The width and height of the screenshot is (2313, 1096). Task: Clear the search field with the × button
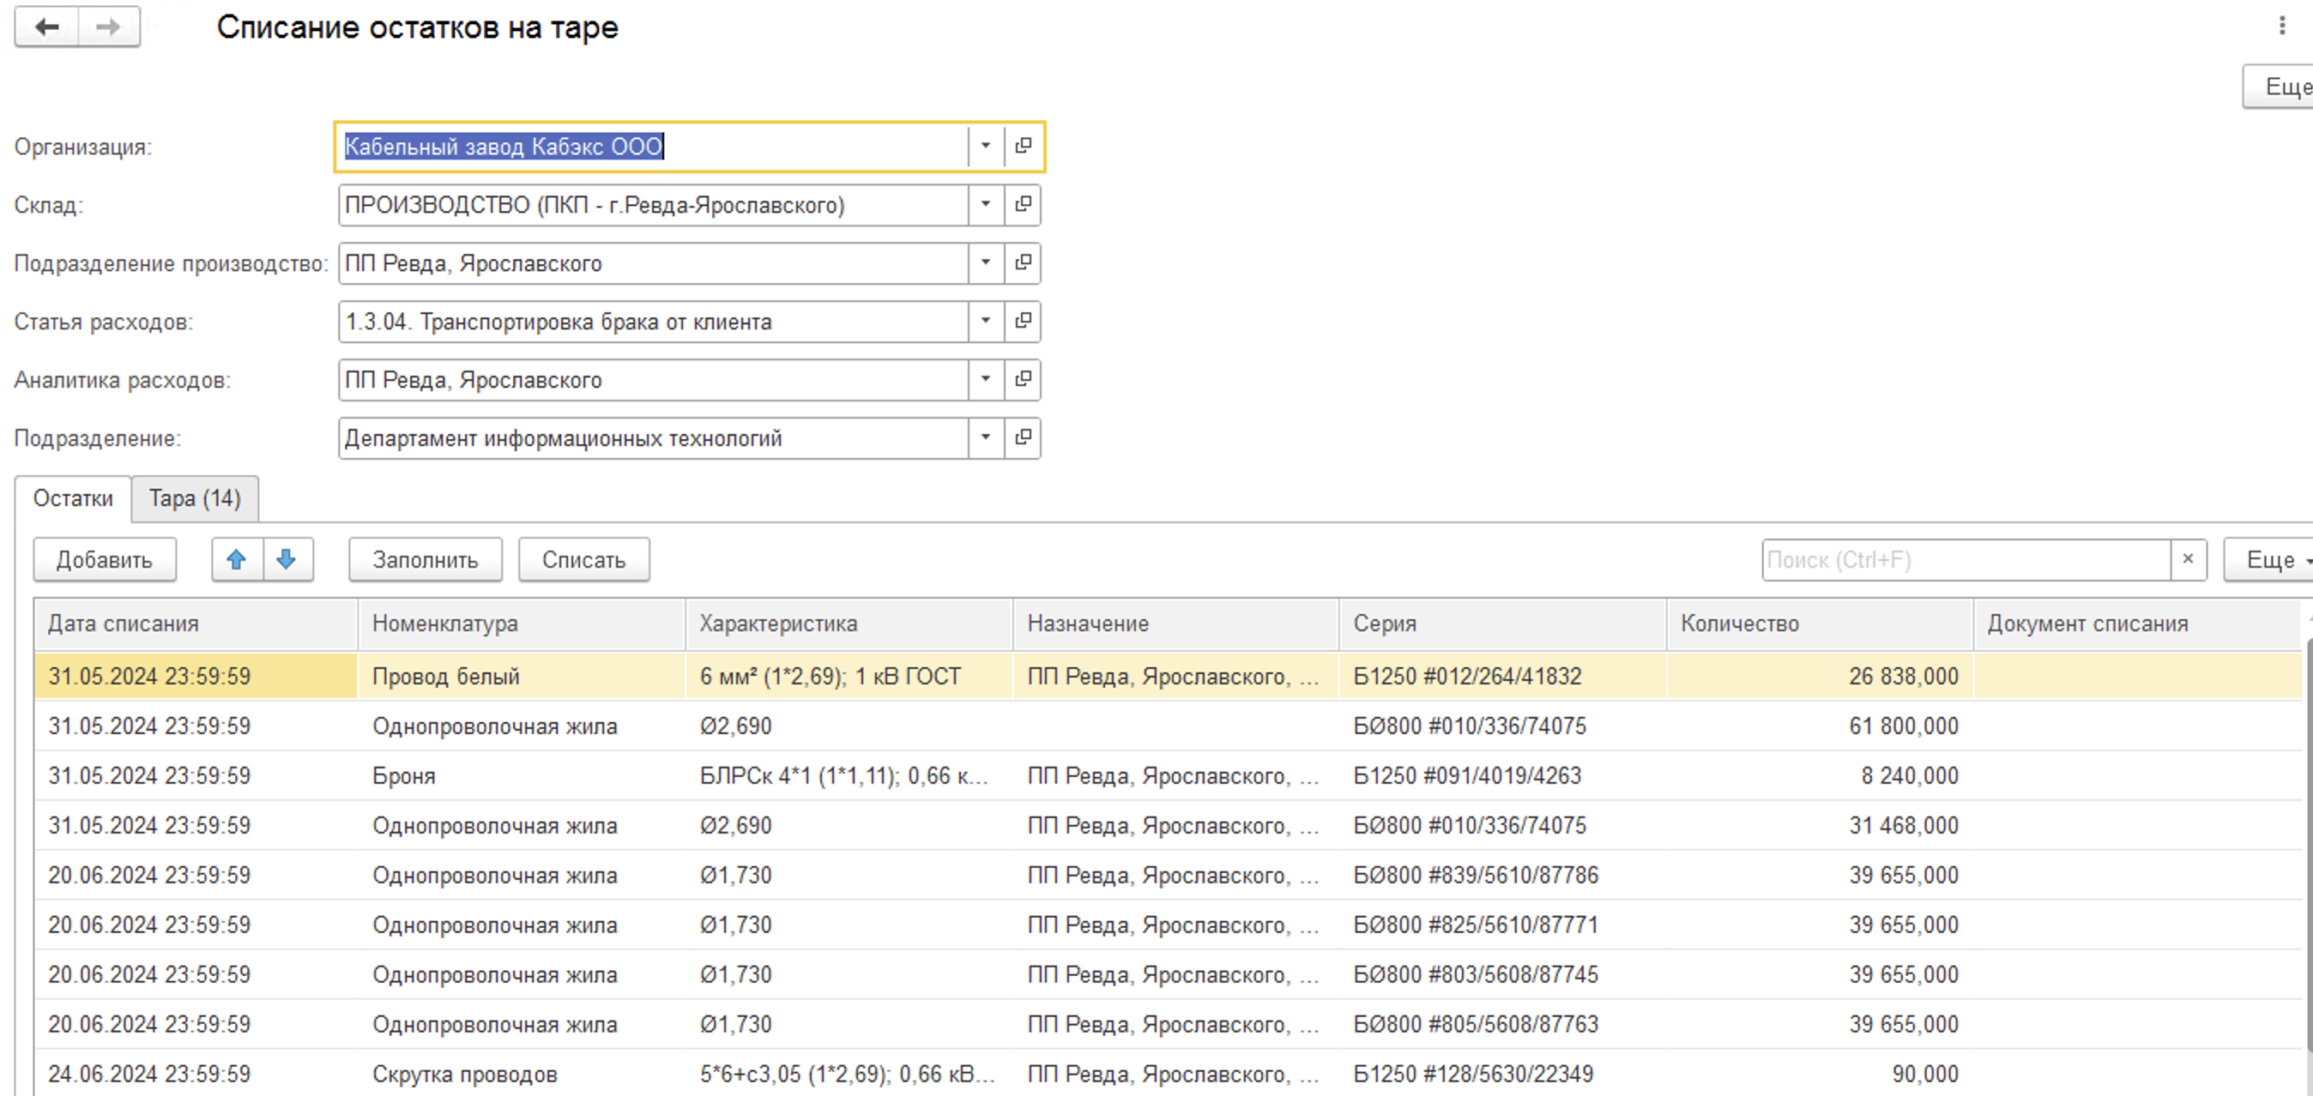tap(2189, 560)
